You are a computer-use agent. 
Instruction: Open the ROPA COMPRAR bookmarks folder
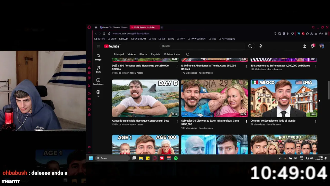(x=197, y=39)
